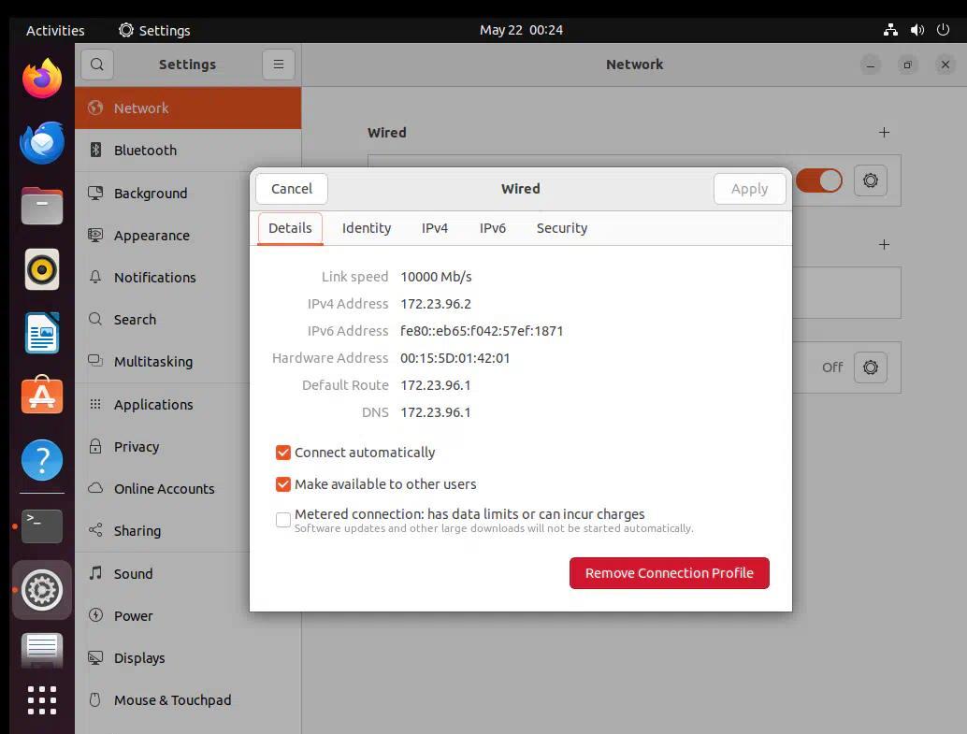Click the IPv6 address value
967x734 pixels.
click(x=482, y=331)
